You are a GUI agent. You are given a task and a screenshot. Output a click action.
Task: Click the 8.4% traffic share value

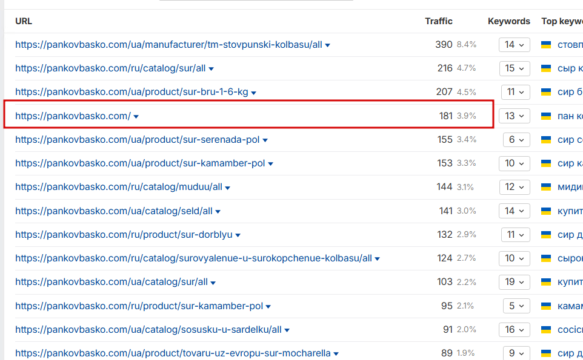(x=466, y=45)
